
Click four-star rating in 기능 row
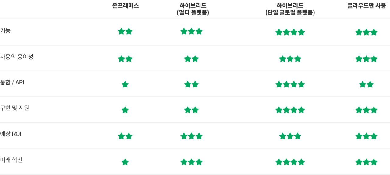click(290, 32)
